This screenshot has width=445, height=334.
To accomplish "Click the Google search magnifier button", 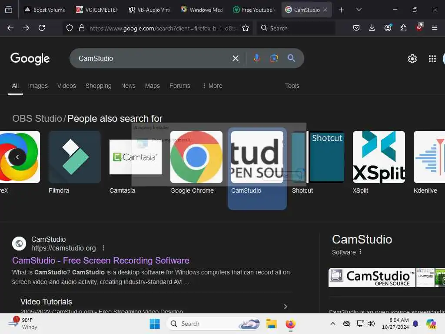I will 291,58.
